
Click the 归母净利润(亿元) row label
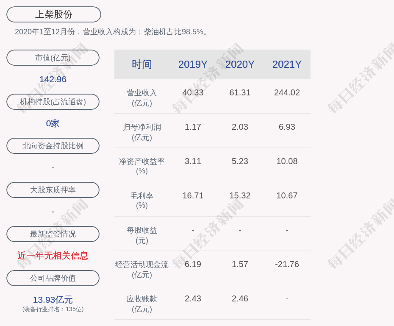142,132
